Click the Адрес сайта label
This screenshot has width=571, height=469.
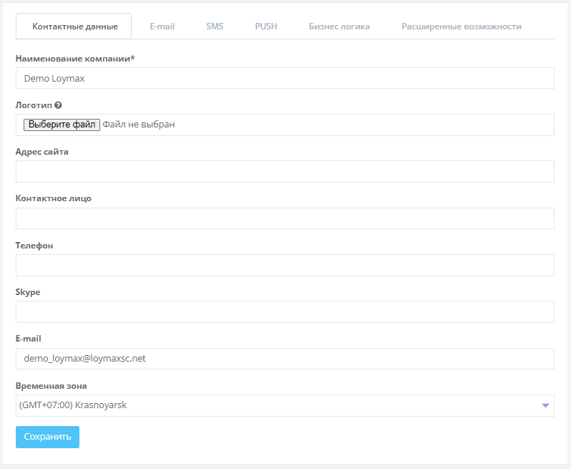pyautogui.click(x=42, y=152)
